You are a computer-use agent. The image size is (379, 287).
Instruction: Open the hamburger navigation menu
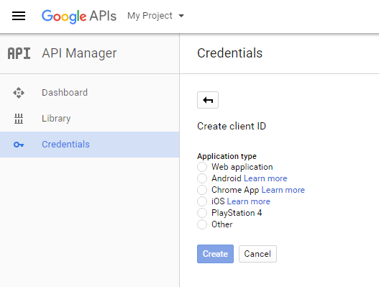[19, 16]
